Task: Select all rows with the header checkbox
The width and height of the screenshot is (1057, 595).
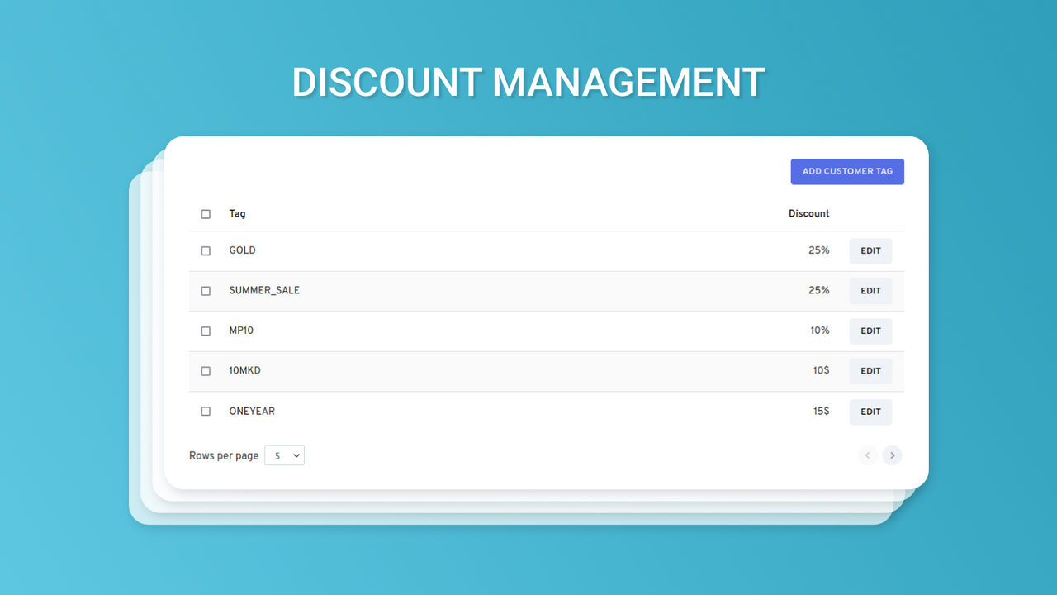Action: point(206,213)
